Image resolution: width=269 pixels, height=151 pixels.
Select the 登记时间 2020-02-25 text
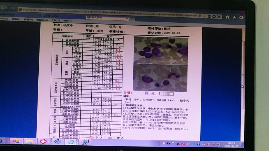(x=164, y=33)
